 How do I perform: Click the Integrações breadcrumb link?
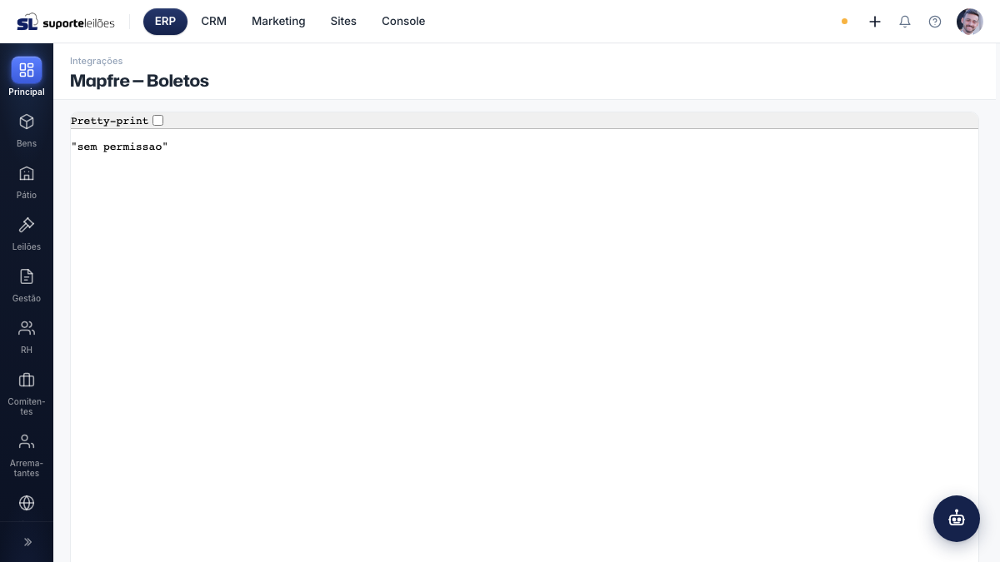point(96,61)
